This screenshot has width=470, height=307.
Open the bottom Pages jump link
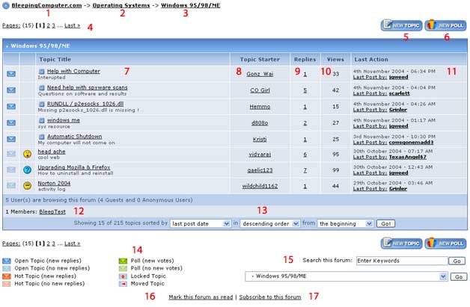pos(11,244)
